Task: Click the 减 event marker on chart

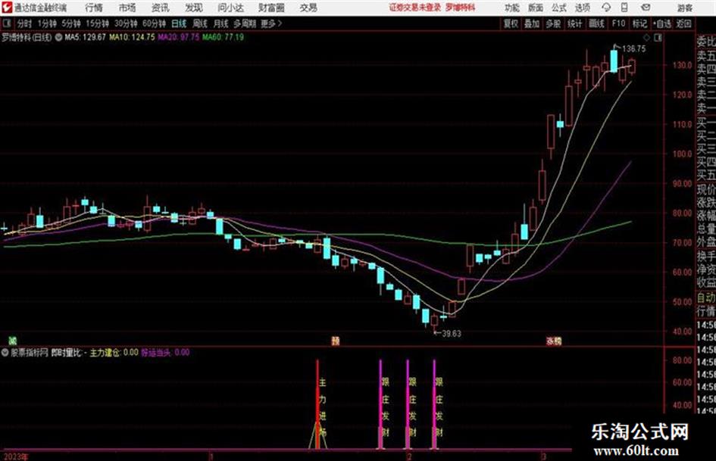Action: (13, 341)
